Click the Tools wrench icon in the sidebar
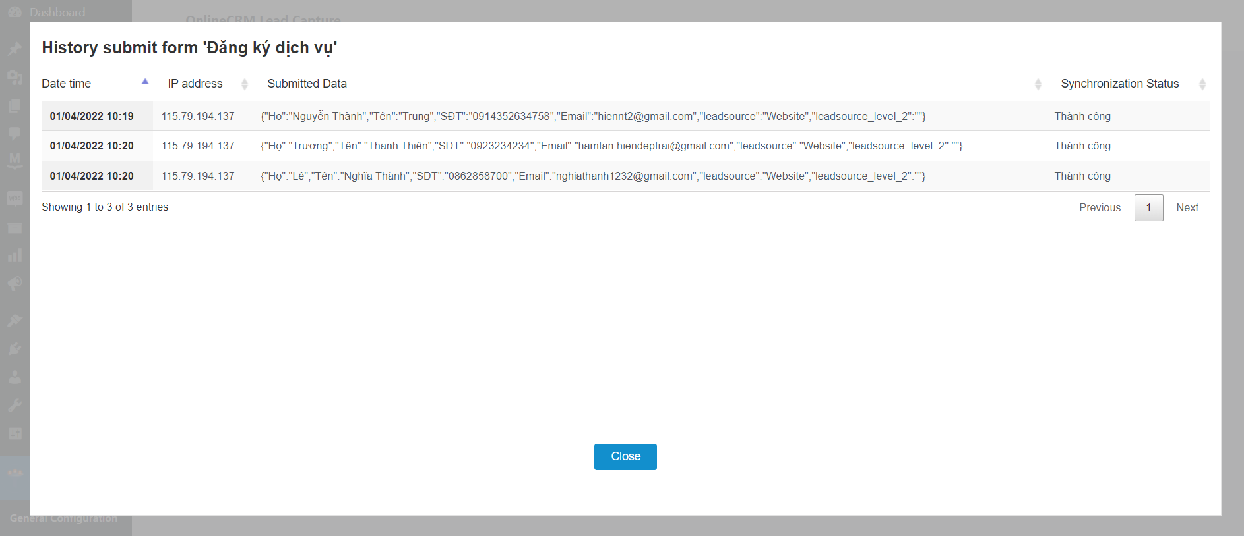Screen dimensions: 1244x536 (15, 405)
